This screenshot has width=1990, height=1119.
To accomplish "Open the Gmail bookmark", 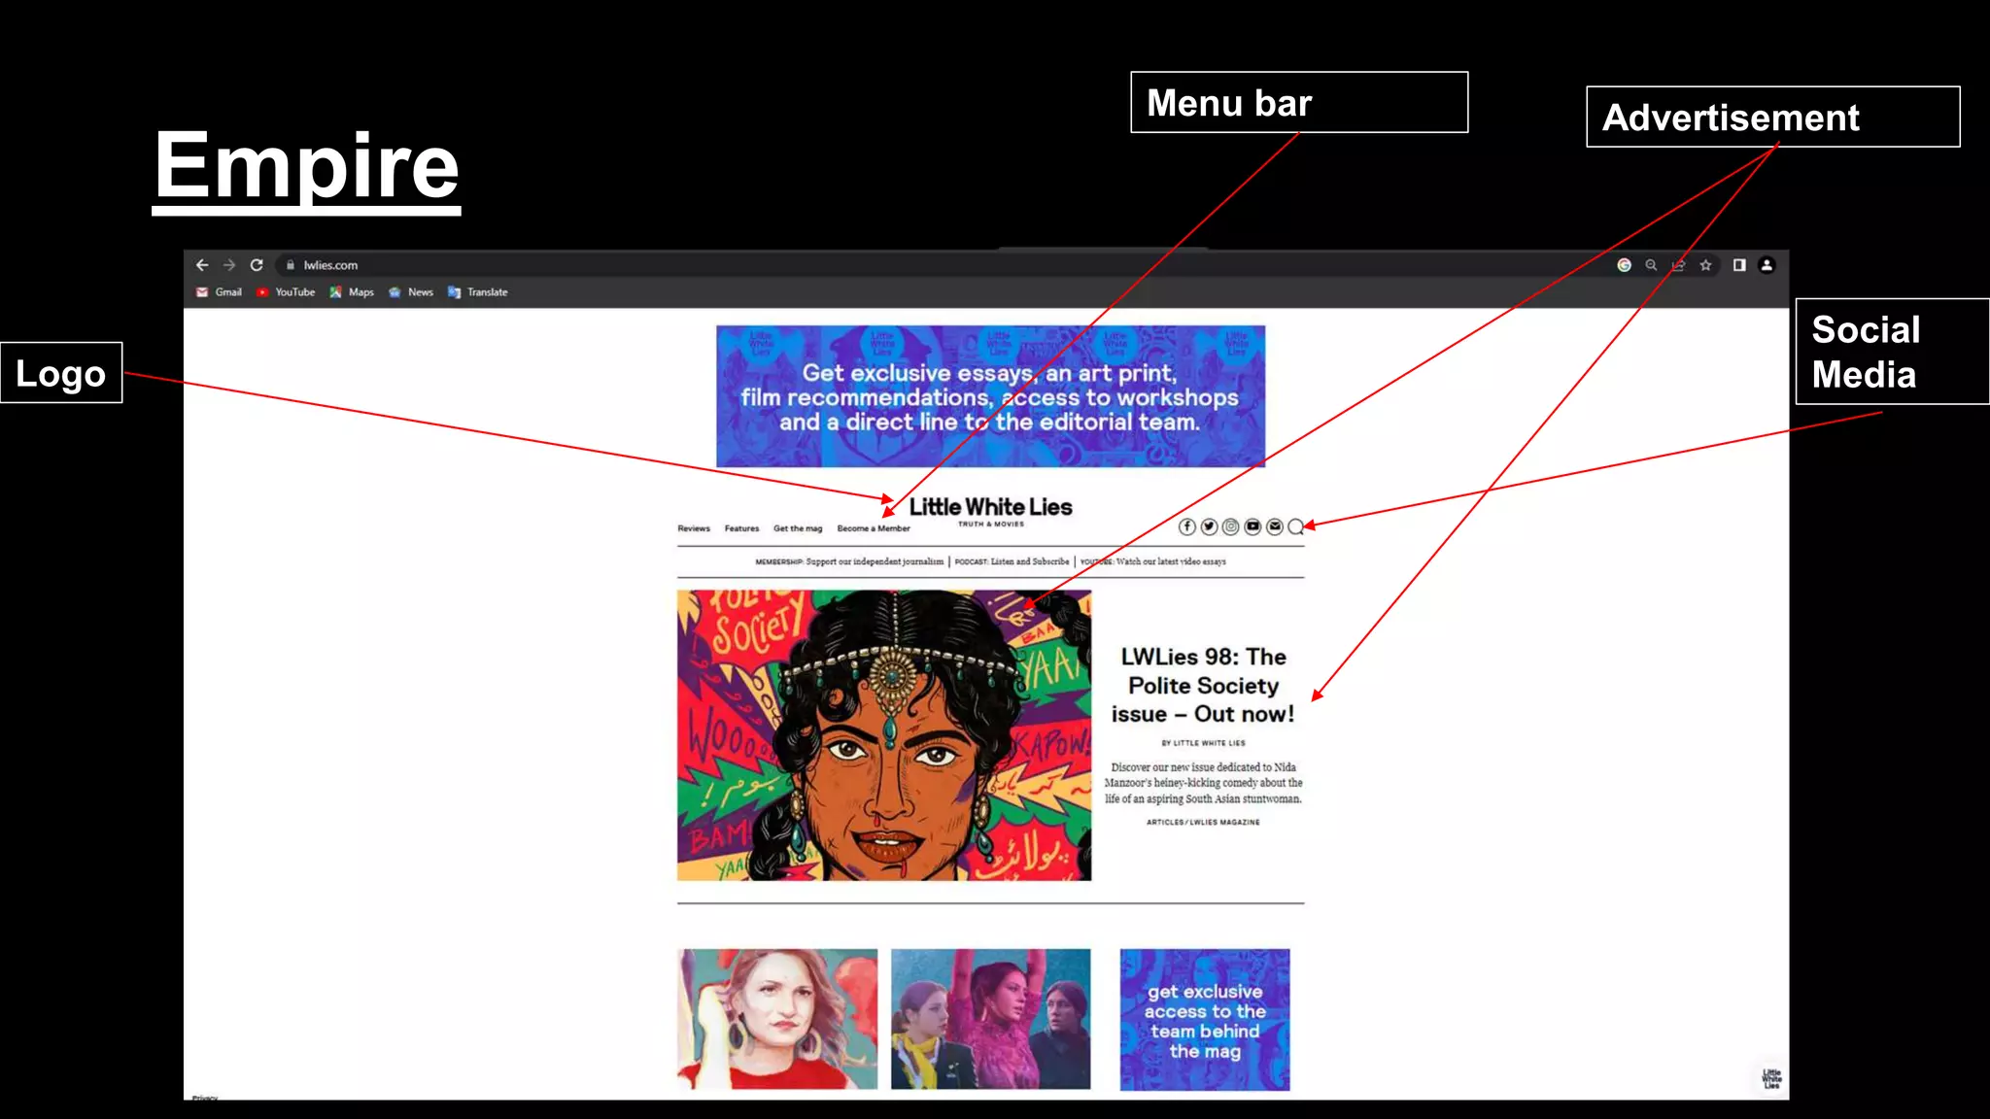I will click(x=220, y=292).
